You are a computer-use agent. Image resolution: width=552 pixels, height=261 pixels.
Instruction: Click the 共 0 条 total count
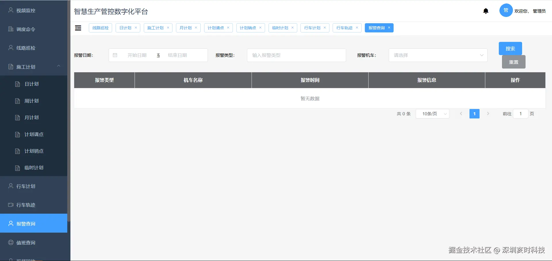coord(404,114)
